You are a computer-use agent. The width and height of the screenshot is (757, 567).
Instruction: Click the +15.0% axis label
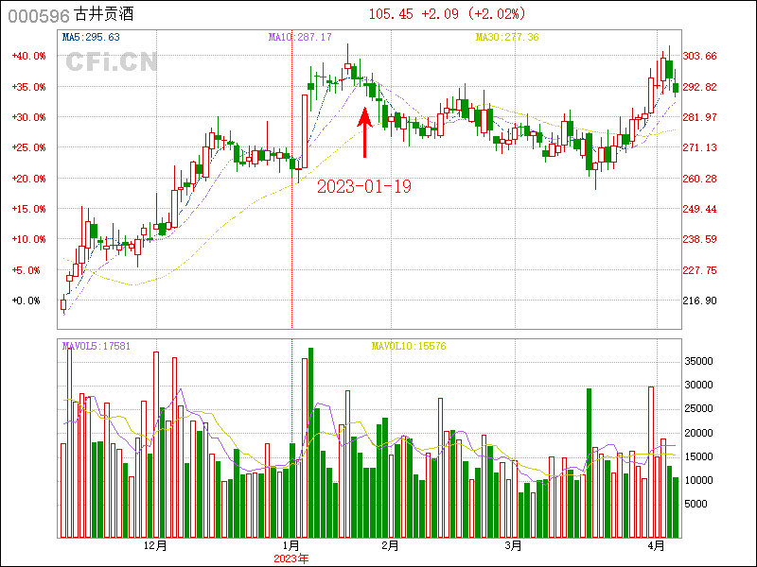point(28,209)
